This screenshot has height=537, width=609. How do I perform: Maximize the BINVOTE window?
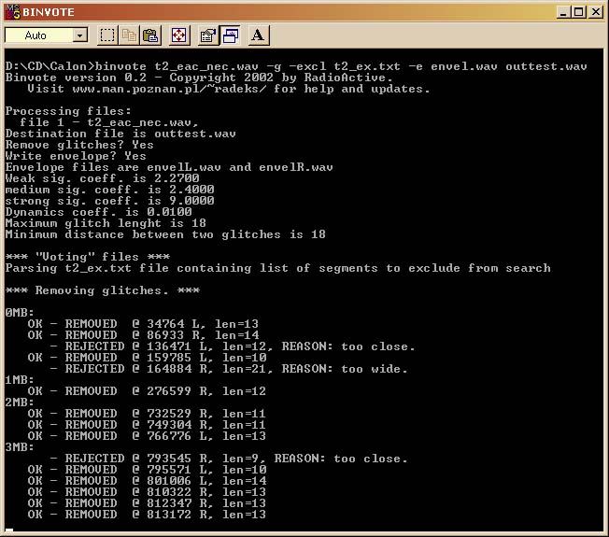[x=578, y=12]
